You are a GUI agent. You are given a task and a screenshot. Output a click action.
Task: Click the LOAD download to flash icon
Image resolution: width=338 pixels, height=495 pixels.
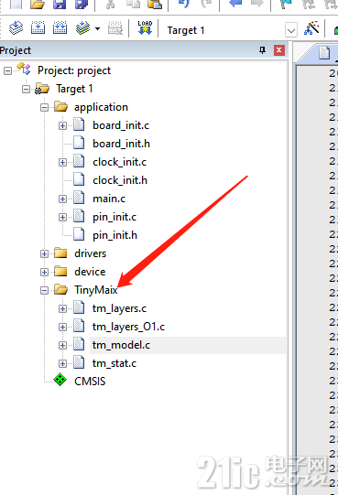point(145,28)
